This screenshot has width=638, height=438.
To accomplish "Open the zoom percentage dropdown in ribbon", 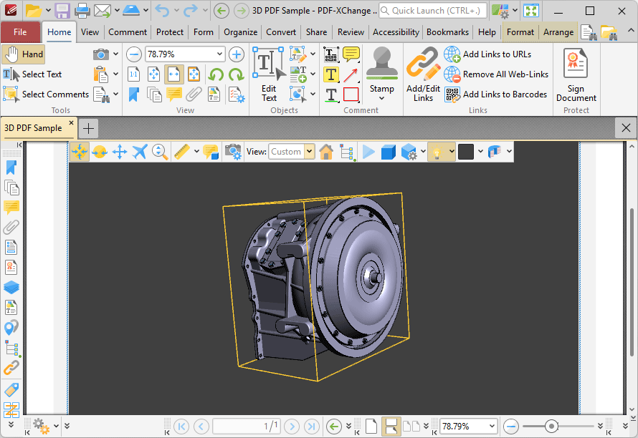I will tap(219, 54).
